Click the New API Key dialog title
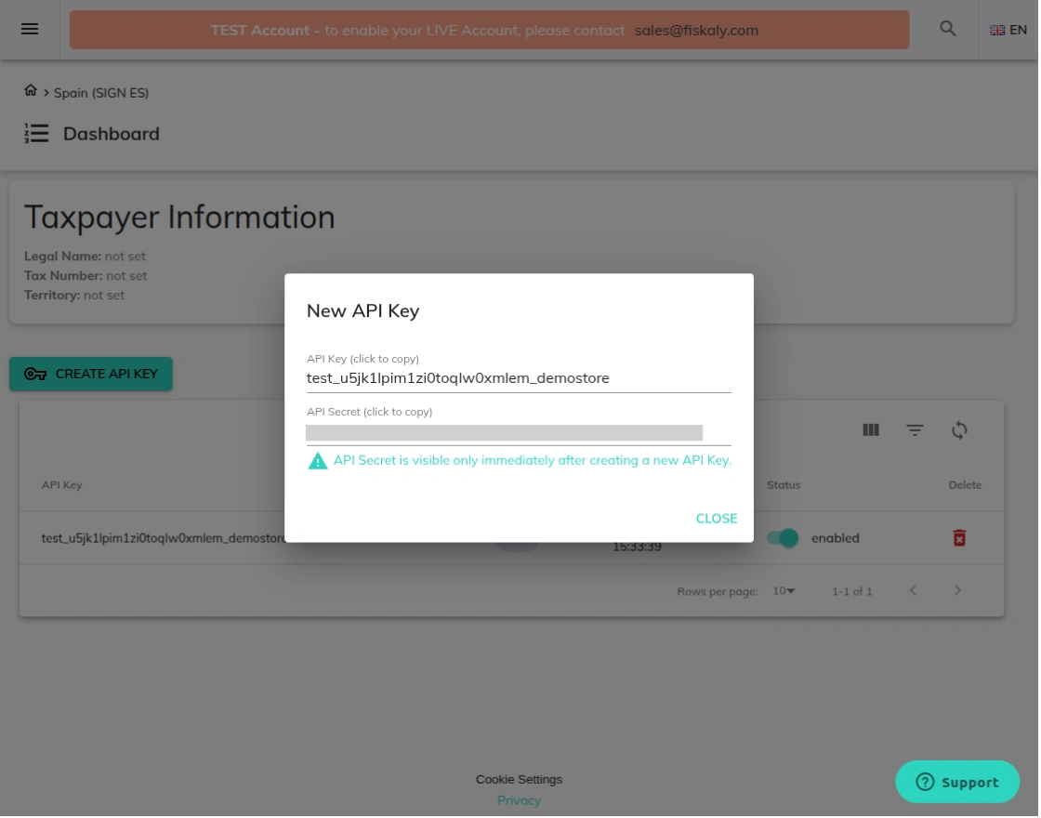1041x818 pixels. [x=363, y=311]
